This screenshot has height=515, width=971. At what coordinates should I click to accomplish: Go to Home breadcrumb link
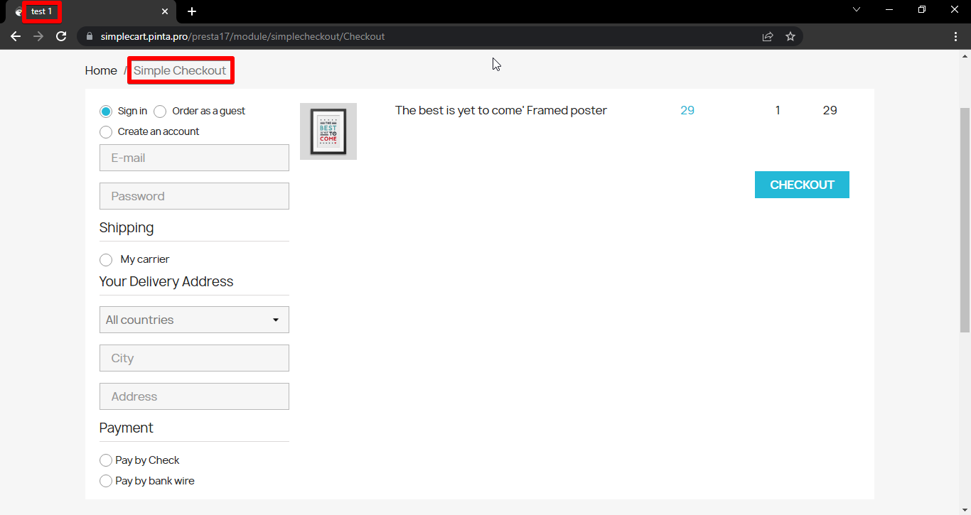click(101, 70)
